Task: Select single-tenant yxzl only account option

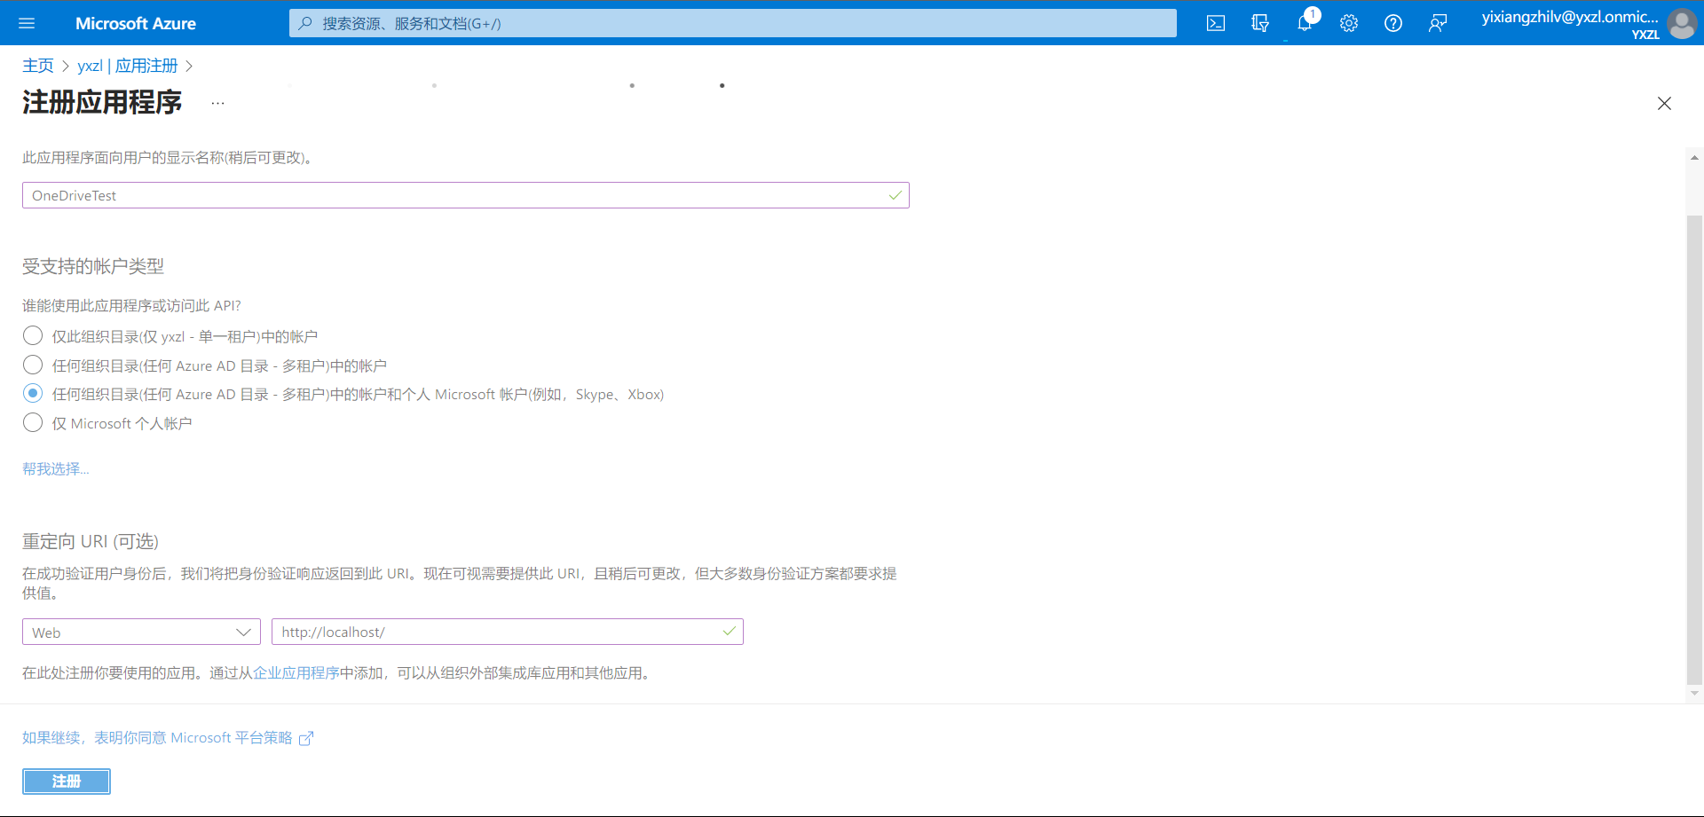Action: click(33, 336)
